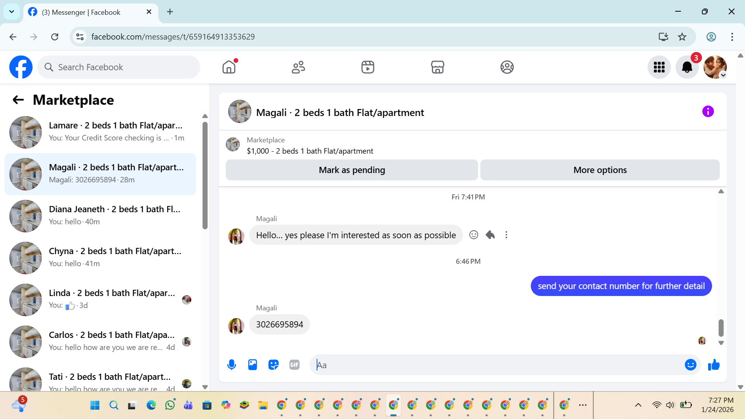React to Magali's hello message

pyautogui.click(x=473, y=235)
